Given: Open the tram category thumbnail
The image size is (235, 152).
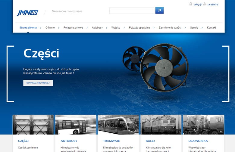Looking at the screenshot, I should point(118,125).
